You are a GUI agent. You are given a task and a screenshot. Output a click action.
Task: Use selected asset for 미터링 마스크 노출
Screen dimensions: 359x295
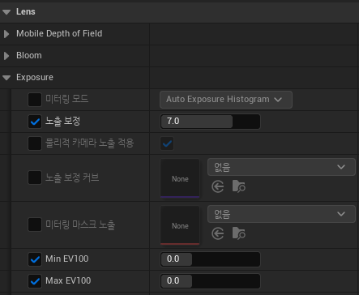218,233
